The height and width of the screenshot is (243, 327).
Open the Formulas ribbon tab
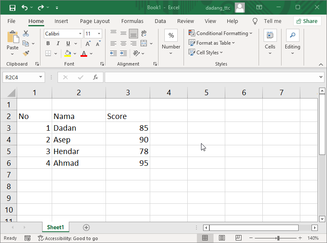point(132,21)
